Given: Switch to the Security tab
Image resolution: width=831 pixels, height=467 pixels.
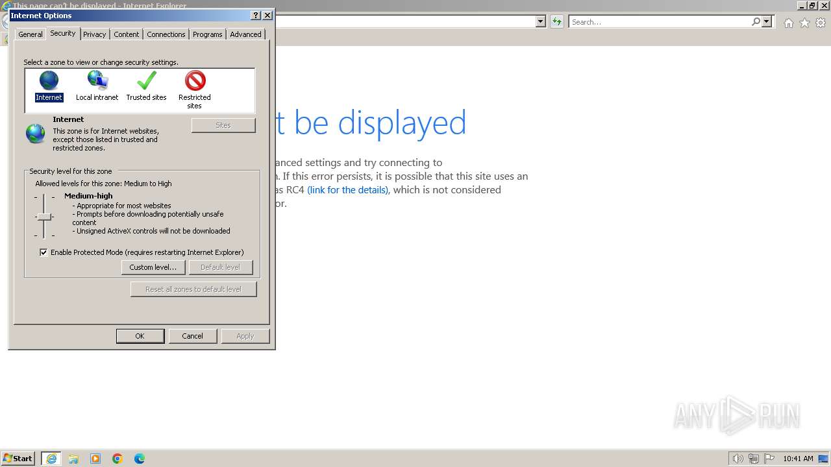Looking at the screenshot, I should coord(63,33).
